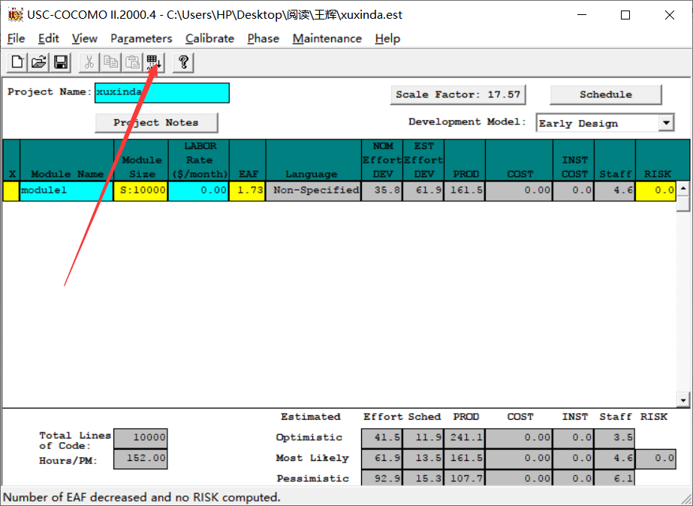This screenshot has height=506, width=693.
Task: Click the module1 PROD value 161.5
Action: coord(465,190)
